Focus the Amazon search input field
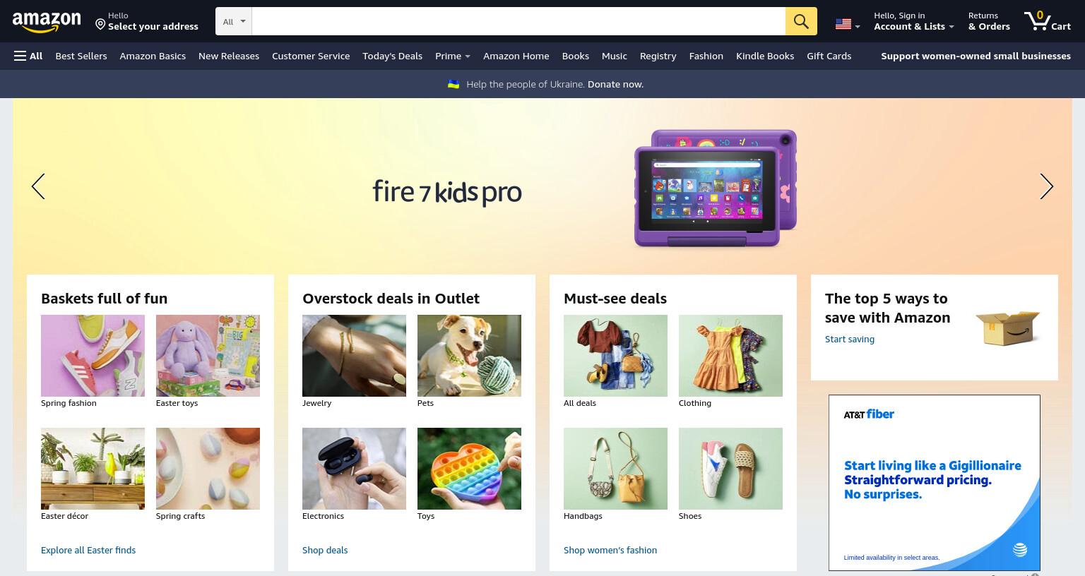 coord(518,21)
